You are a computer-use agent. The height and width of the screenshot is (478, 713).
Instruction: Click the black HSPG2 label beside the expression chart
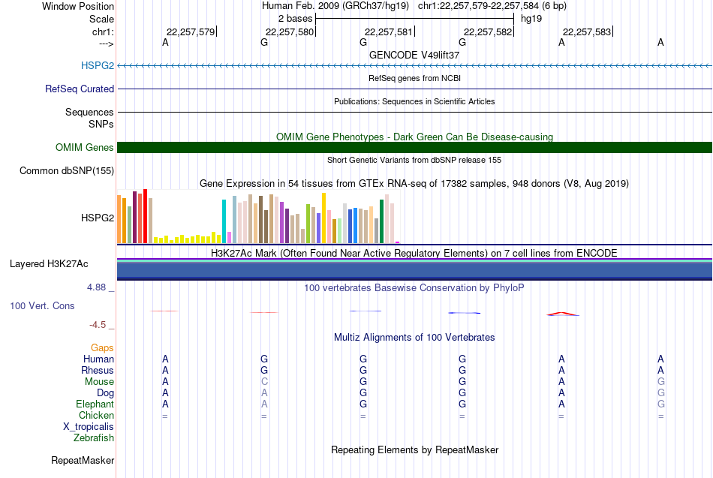(98, 218)
